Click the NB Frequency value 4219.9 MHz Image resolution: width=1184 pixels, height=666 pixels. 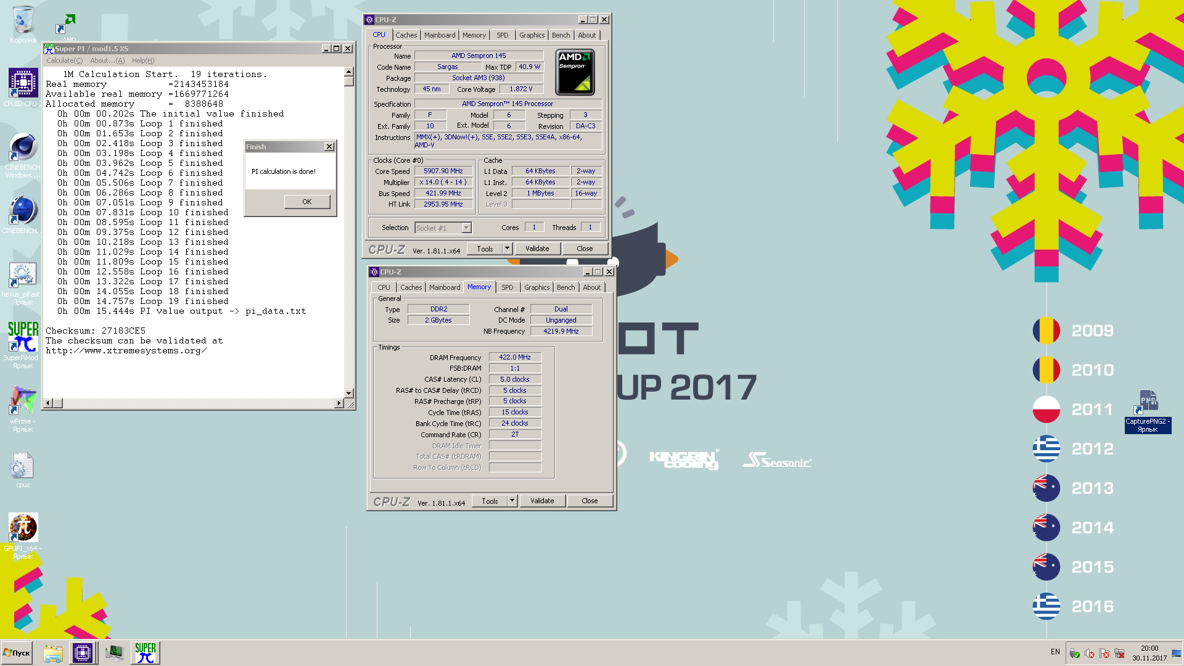point(561,332)
